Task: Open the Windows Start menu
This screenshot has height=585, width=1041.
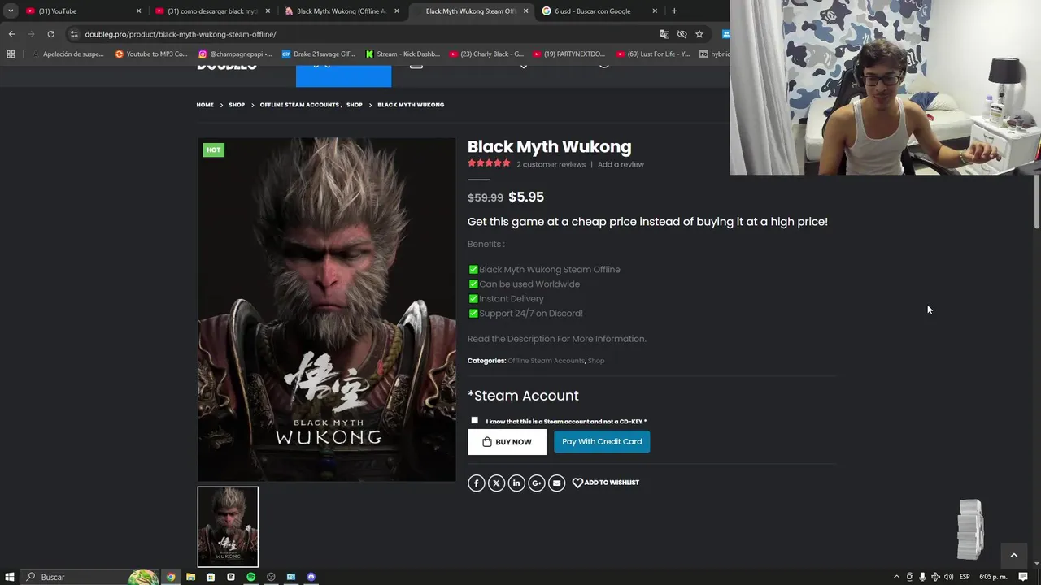Action: (x=10, y=577)
